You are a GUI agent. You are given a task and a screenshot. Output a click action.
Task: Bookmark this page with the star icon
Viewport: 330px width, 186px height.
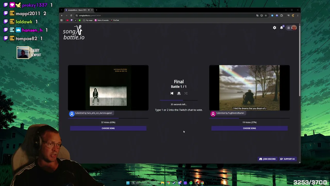(266, 16)
